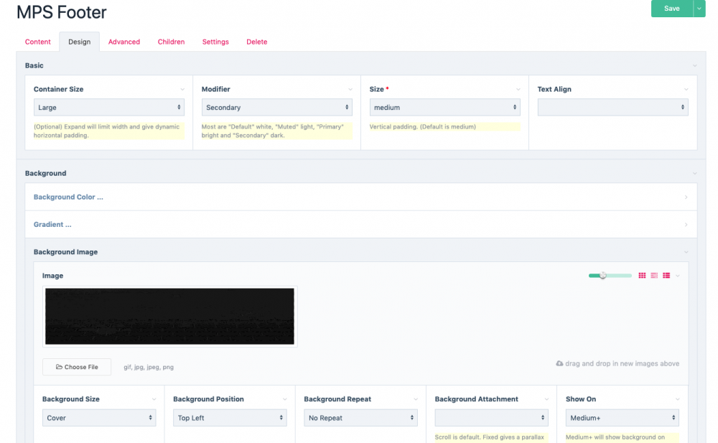Click the dark background image thumbnail

pyautogui.click(x=169, y=315)
